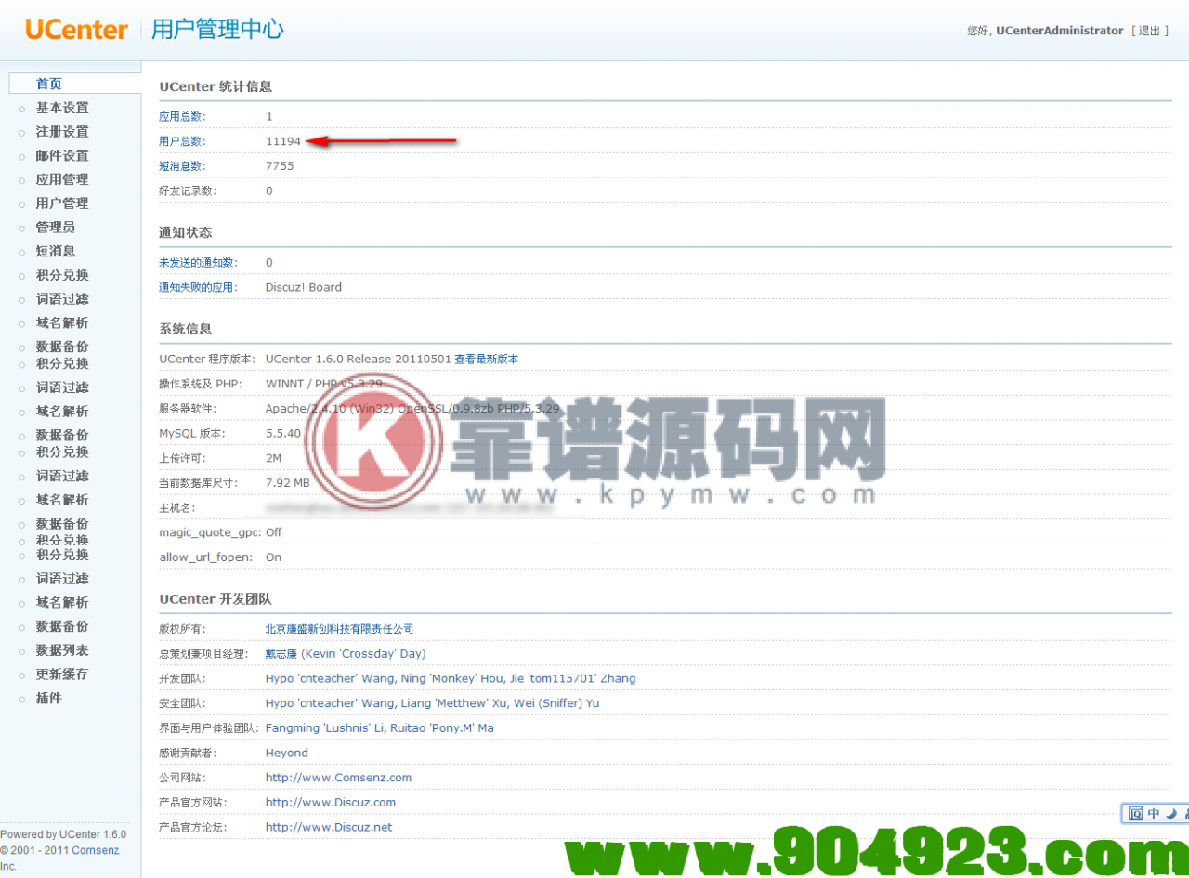Select 邮件设置 from sidebar
This screenshot has width=1189, height=878.
(62, 155)
